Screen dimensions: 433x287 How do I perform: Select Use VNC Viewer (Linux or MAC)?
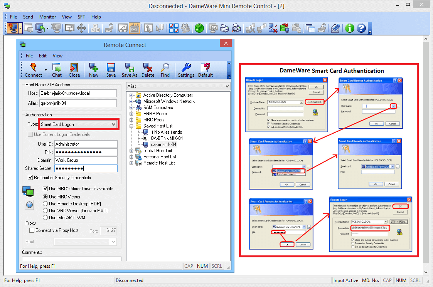[x=45, y=211]
